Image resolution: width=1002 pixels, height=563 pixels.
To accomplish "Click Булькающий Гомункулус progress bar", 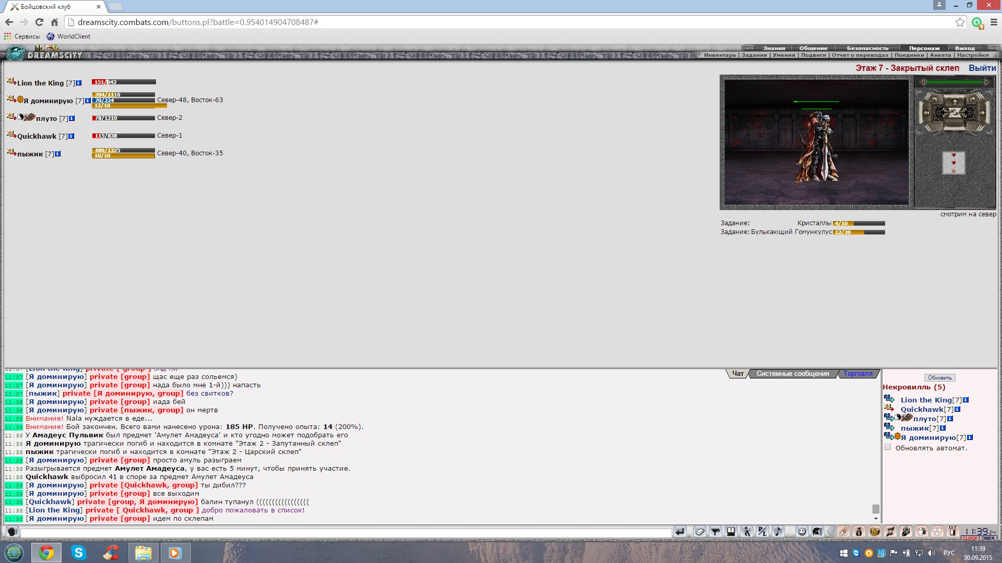I will pyautogui.click(x=859, y=232).
